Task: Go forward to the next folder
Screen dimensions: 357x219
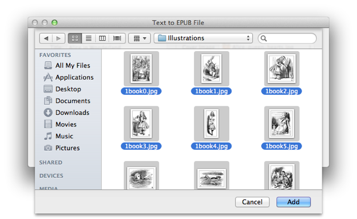Action: tap(59, 38)
